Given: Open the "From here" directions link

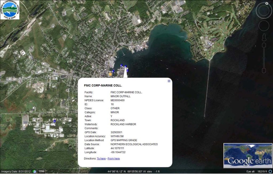Looking at the screenshot, I should [114, 159].
